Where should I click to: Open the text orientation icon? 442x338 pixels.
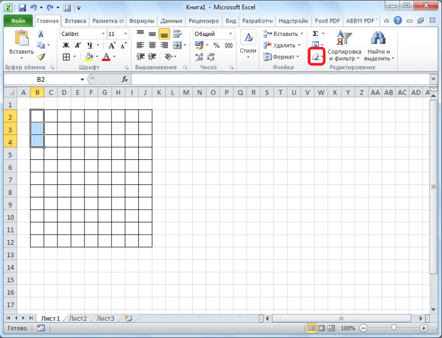click(x=169, y=57)
